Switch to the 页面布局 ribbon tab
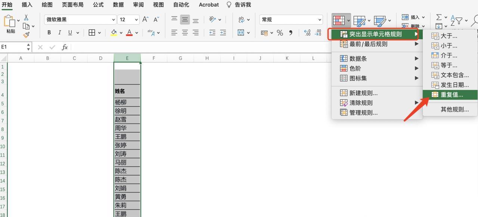Screen dimensions: 478x217 tap(72, 5)
